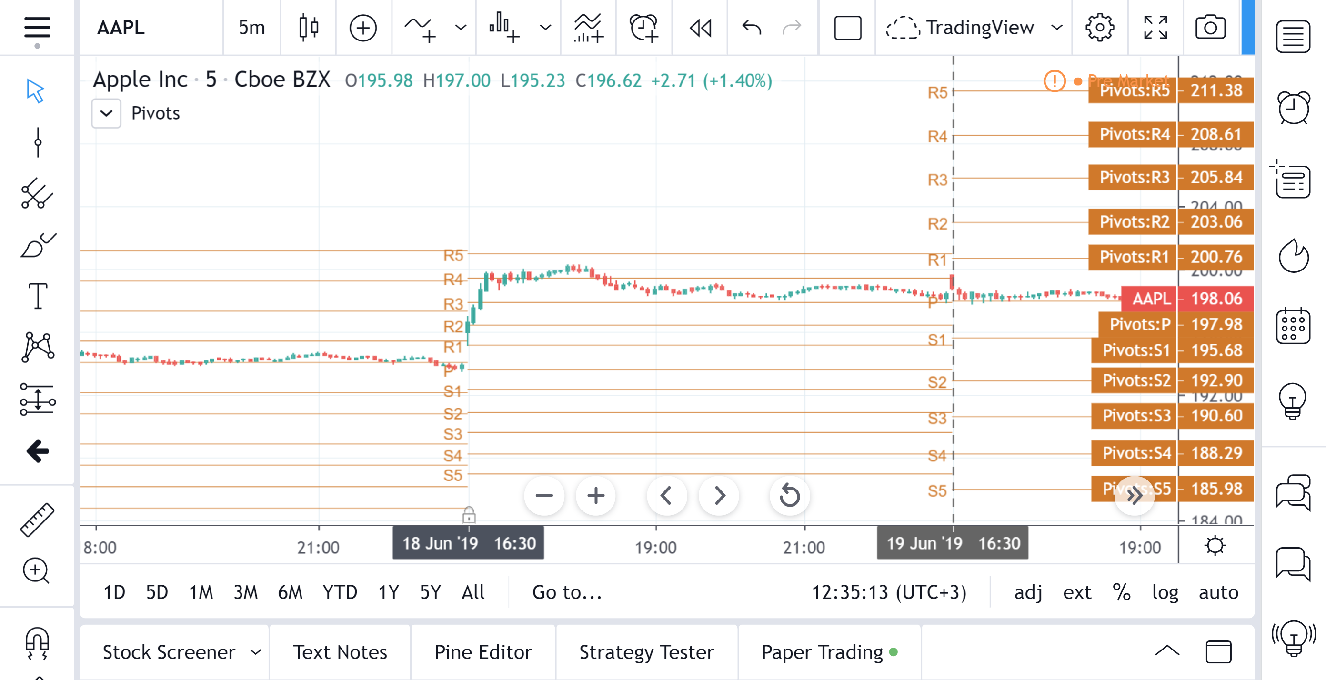
Task: Open the candlestick chart style selector
Action: pyautogui.click(x=308, y=28)
